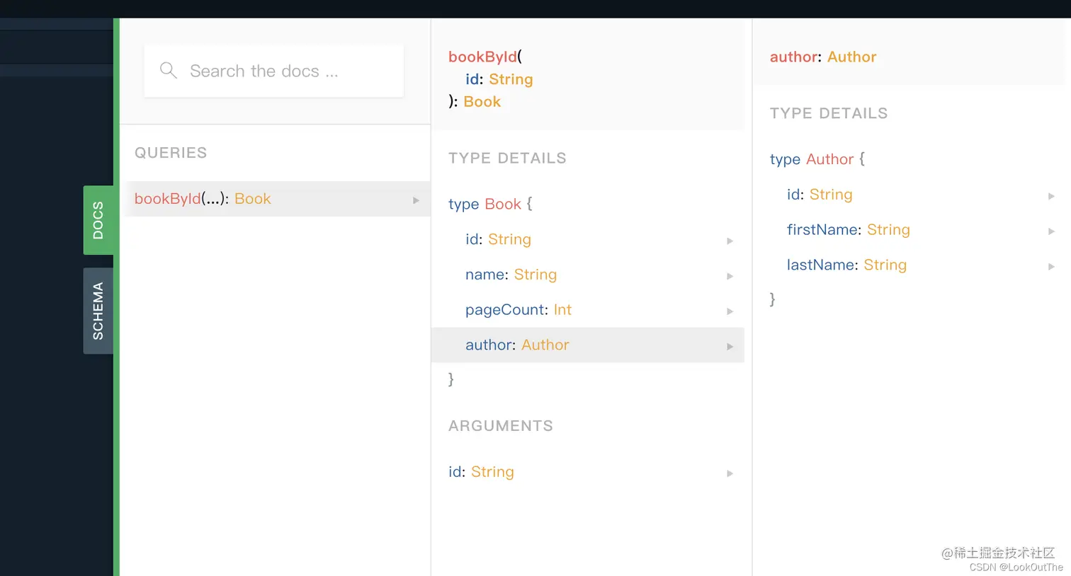Expand firstName: String in Author type
Viewport: 1071px width, 576px height.
[x=1051, y=231]
